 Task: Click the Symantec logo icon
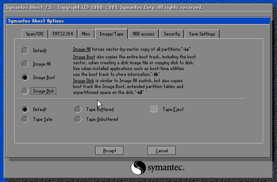[138, 168]
